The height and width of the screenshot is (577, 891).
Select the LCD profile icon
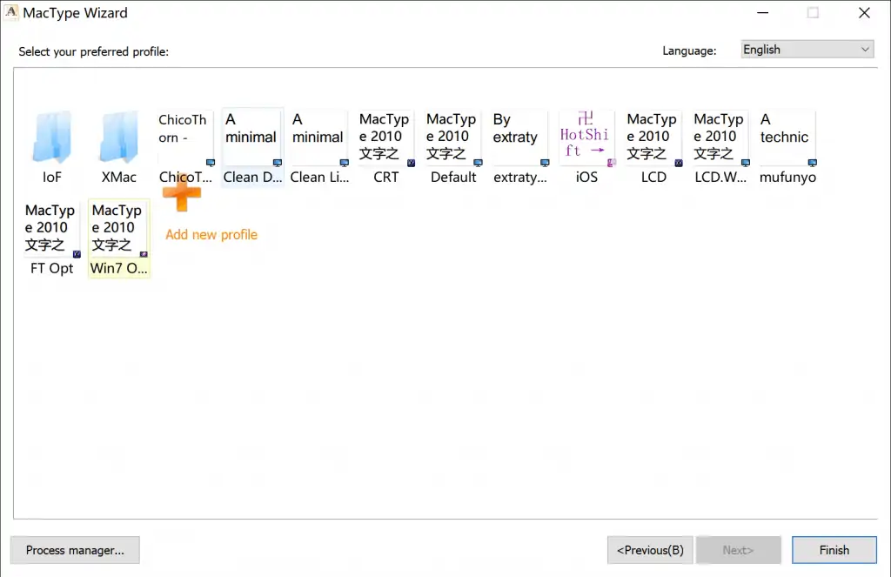[653, 135]
